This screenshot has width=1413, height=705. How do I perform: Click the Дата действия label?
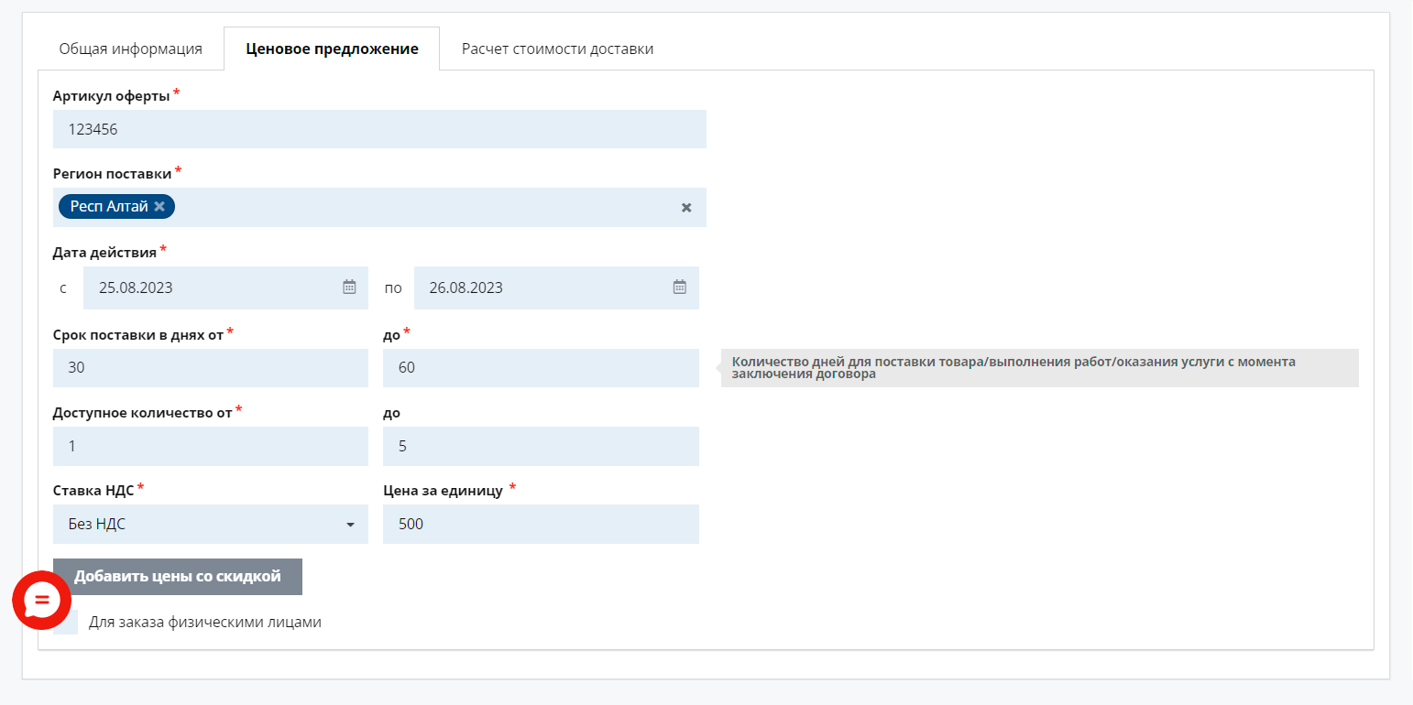104,253
